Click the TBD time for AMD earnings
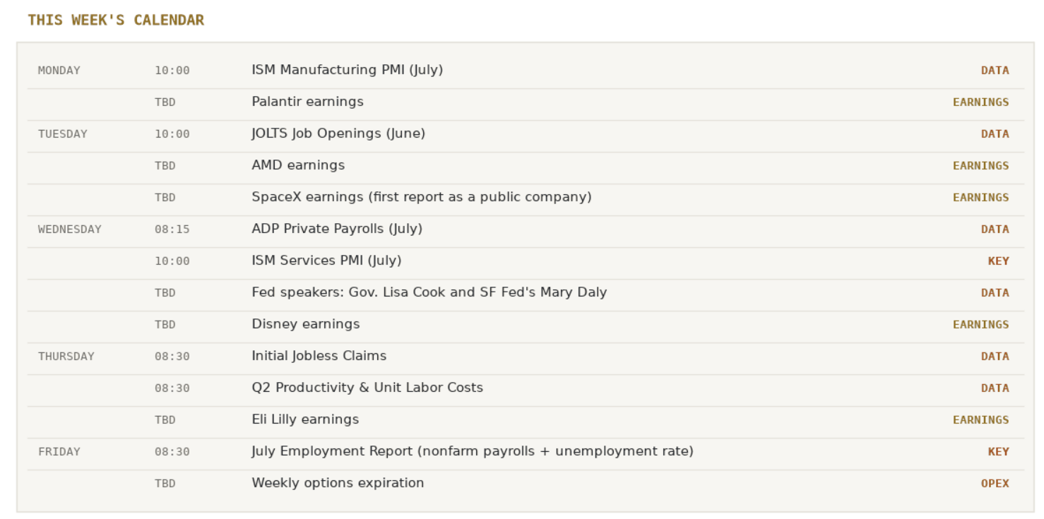The width and height of the screenshot is (1044, 519). pos(165,166)
